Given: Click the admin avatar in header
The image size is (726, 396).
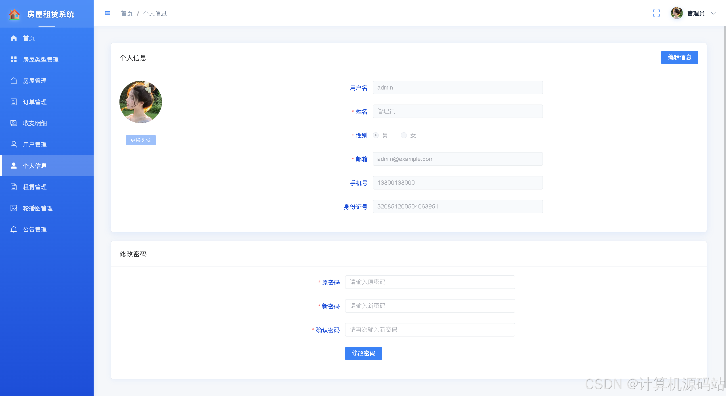Looking at the screenshot, I should [x=677, y=13].
